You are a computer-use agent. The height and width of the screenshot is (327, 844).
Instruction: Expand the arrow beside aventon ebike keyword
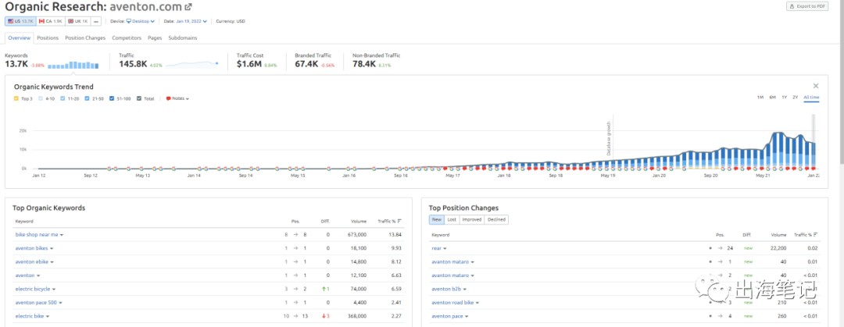click(x=52, y=262)
